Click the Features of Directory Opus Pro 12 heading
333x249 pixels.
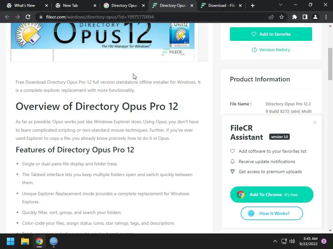(x=75, y=150)
